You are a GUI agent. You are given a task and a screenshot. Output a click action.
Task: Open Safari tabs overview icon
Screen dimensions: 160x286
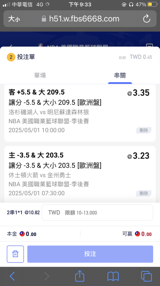pyautogui.click(x=146, y=276)
